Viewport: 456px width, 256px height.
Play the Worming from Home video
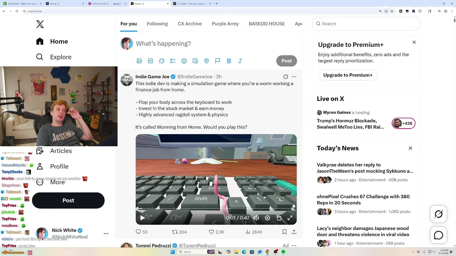pyautogui.click(x=142, y=218)
